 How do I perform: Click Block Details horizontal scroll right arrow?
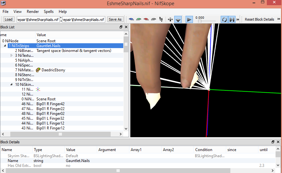coord(272,170)
